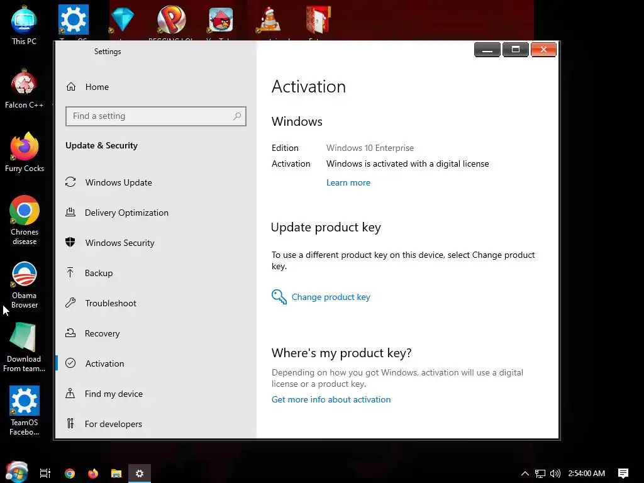Screen dimensions: 644x483
Task: Click the Windows Update refresh arrows icon
Action: 70,182
